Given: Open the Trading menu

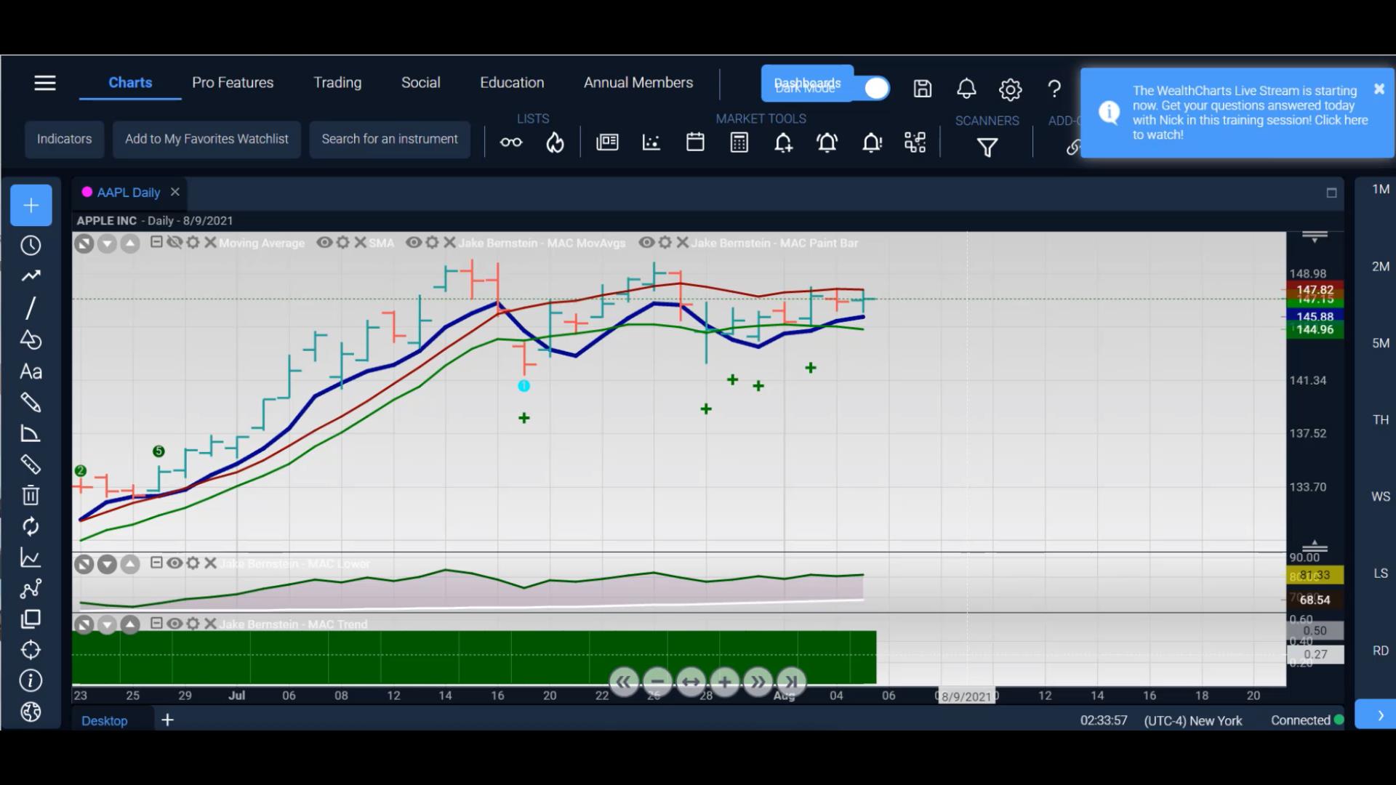Looking at the screenshot, I should [x=337, y=83].
